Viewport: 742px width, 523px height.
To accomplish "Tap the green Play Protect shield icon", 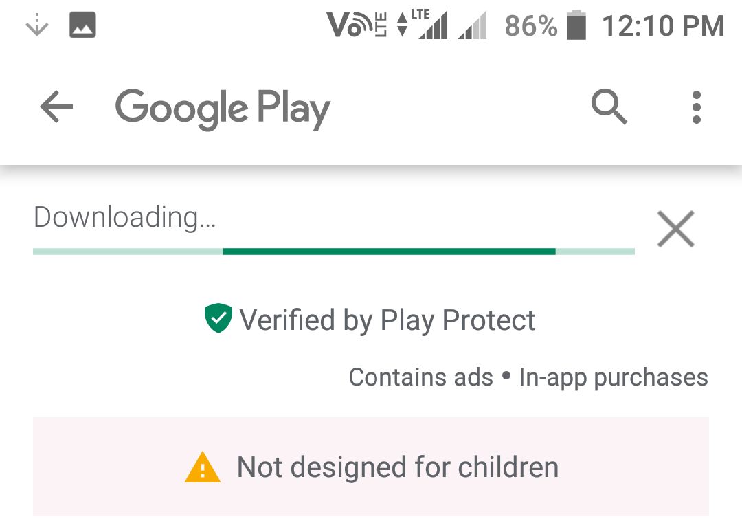I will [x=218, y=319].
